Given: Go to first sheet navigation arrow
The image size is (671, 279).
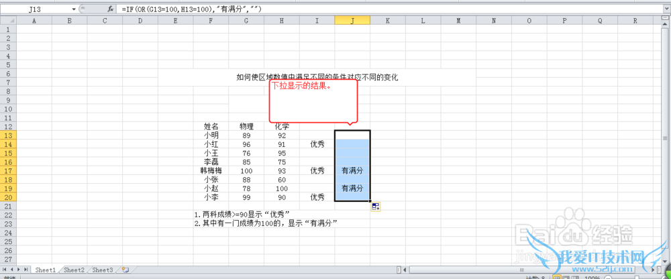Looking at the screenshot, I should 5,270.
